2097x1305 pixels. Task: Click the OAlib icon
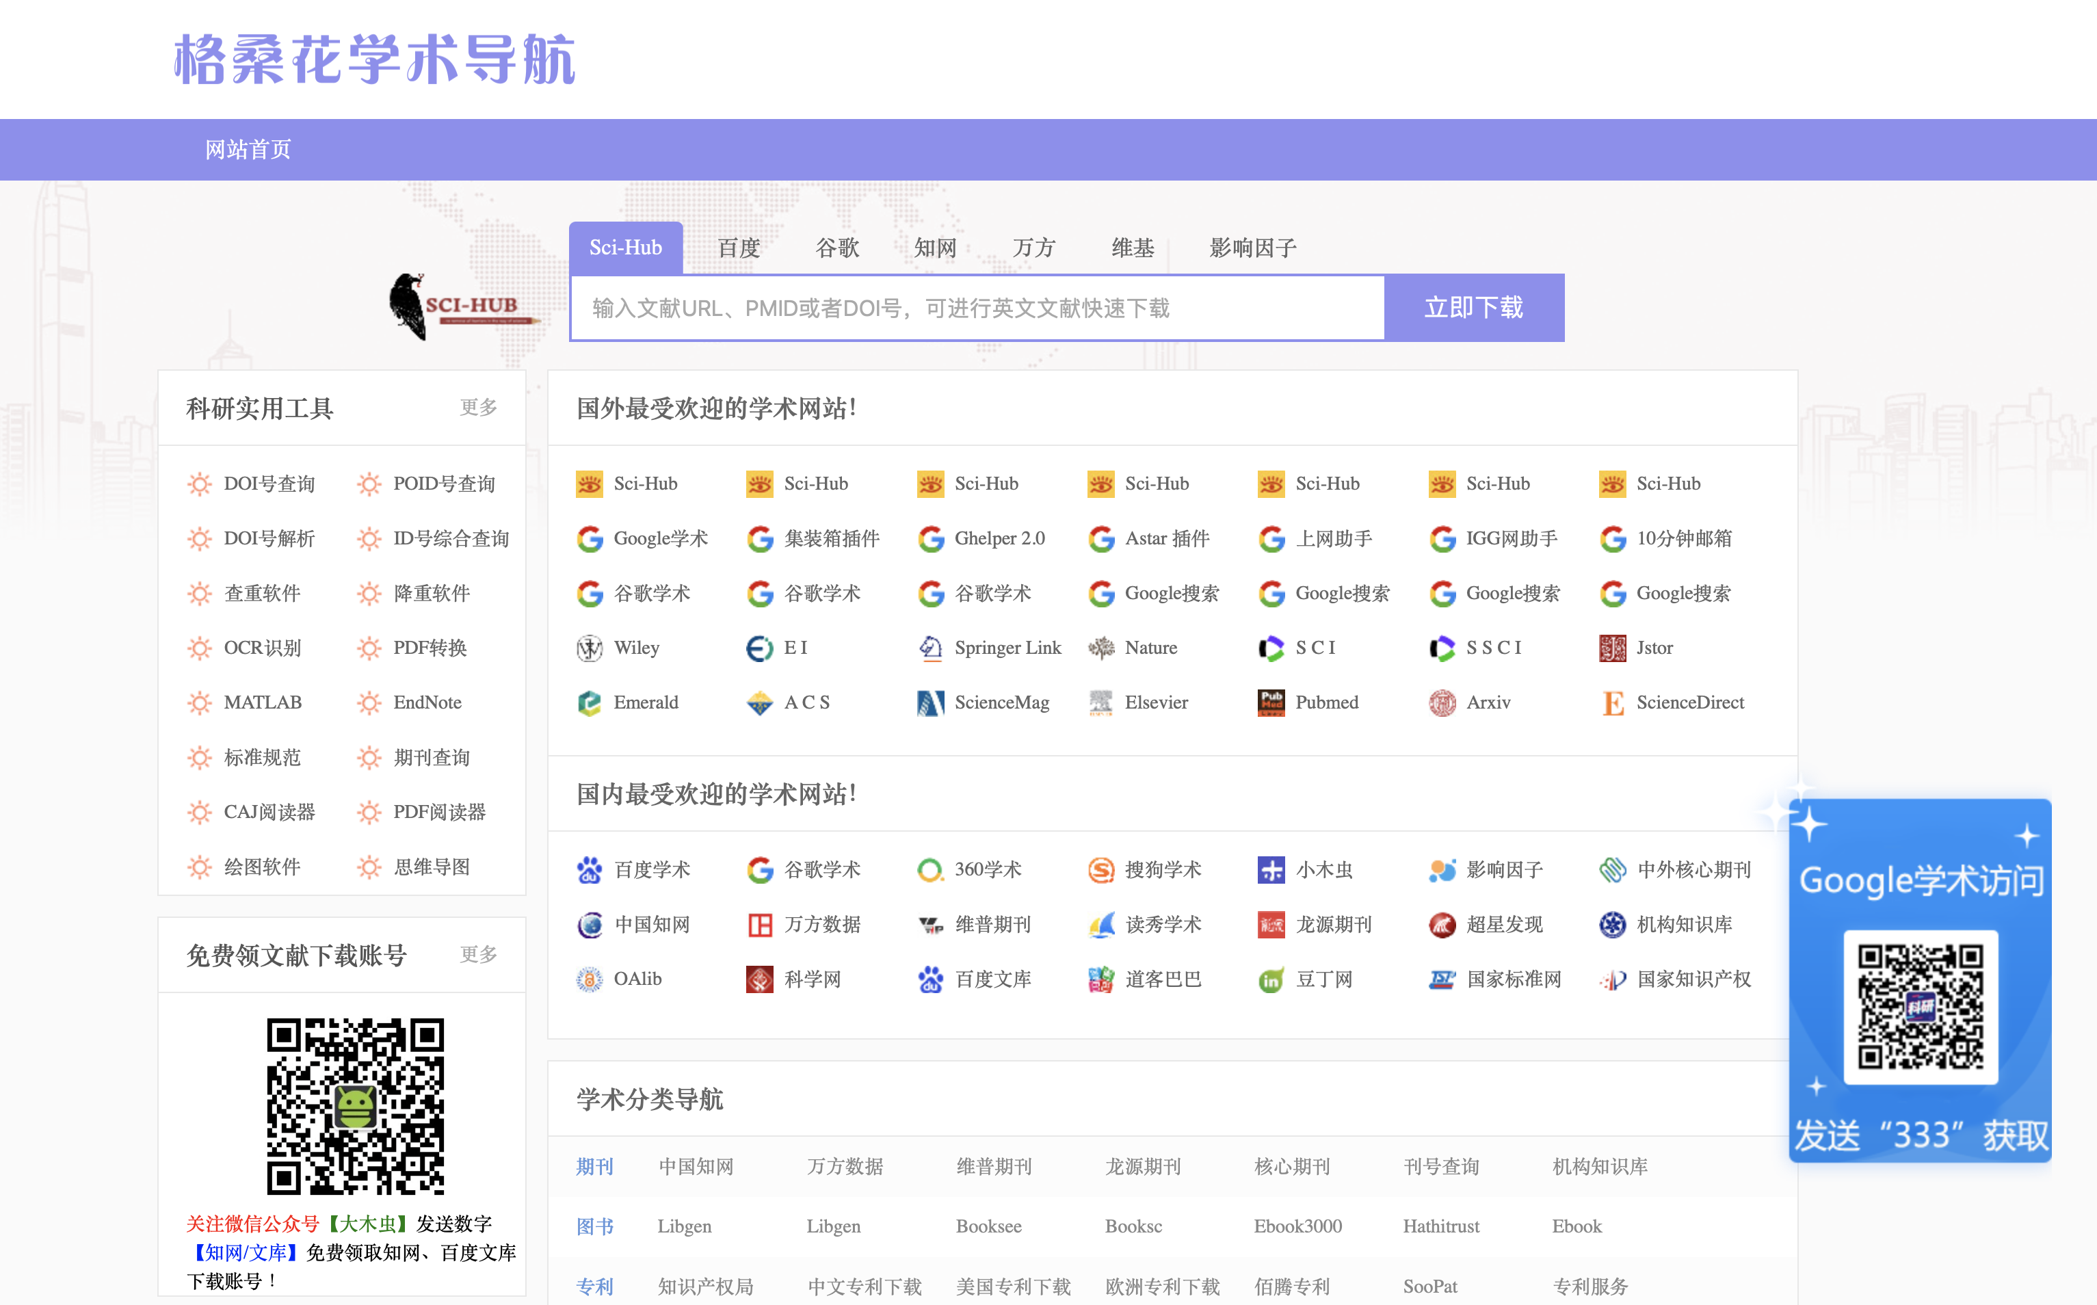[x=590, y=979]
